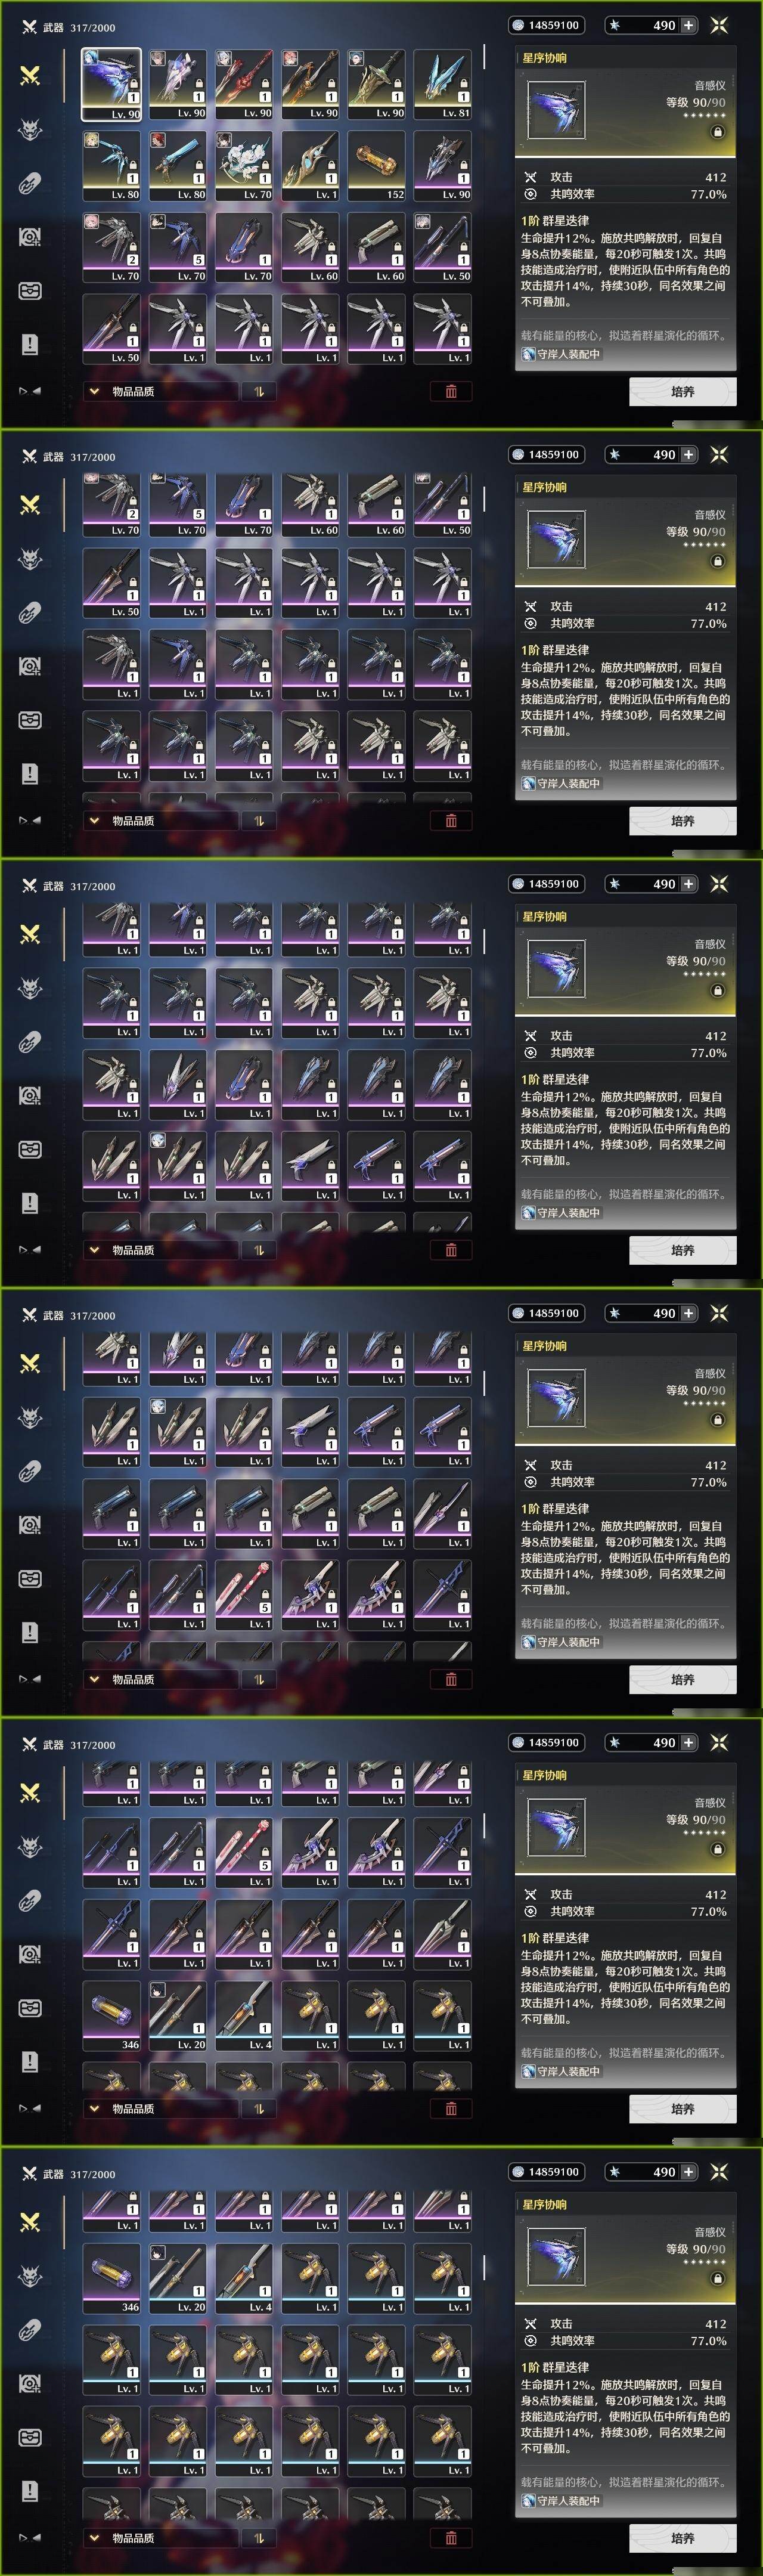
Task: Toggle the lock on 星序协响 in the topmost detail panel
Action: click(x=718, y=132)
